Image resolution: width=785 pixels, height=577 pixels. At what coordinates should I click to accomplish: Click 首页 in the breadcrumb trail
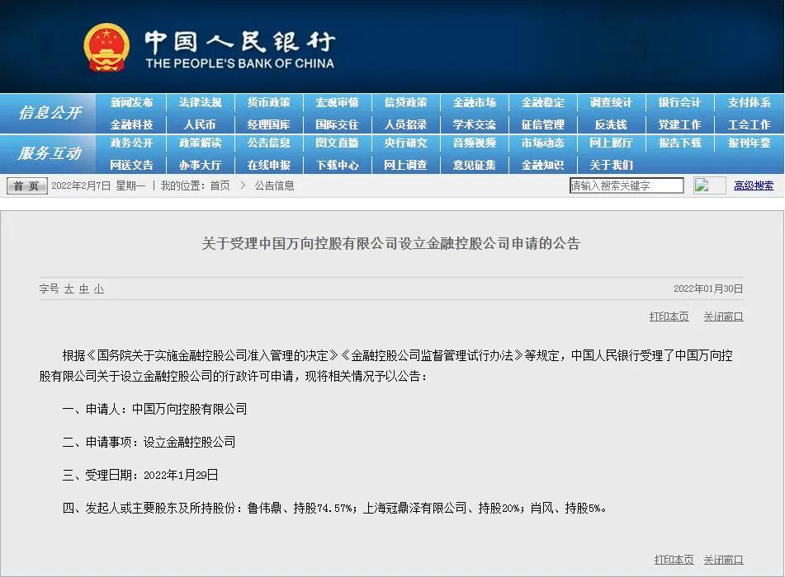[220, 185]
